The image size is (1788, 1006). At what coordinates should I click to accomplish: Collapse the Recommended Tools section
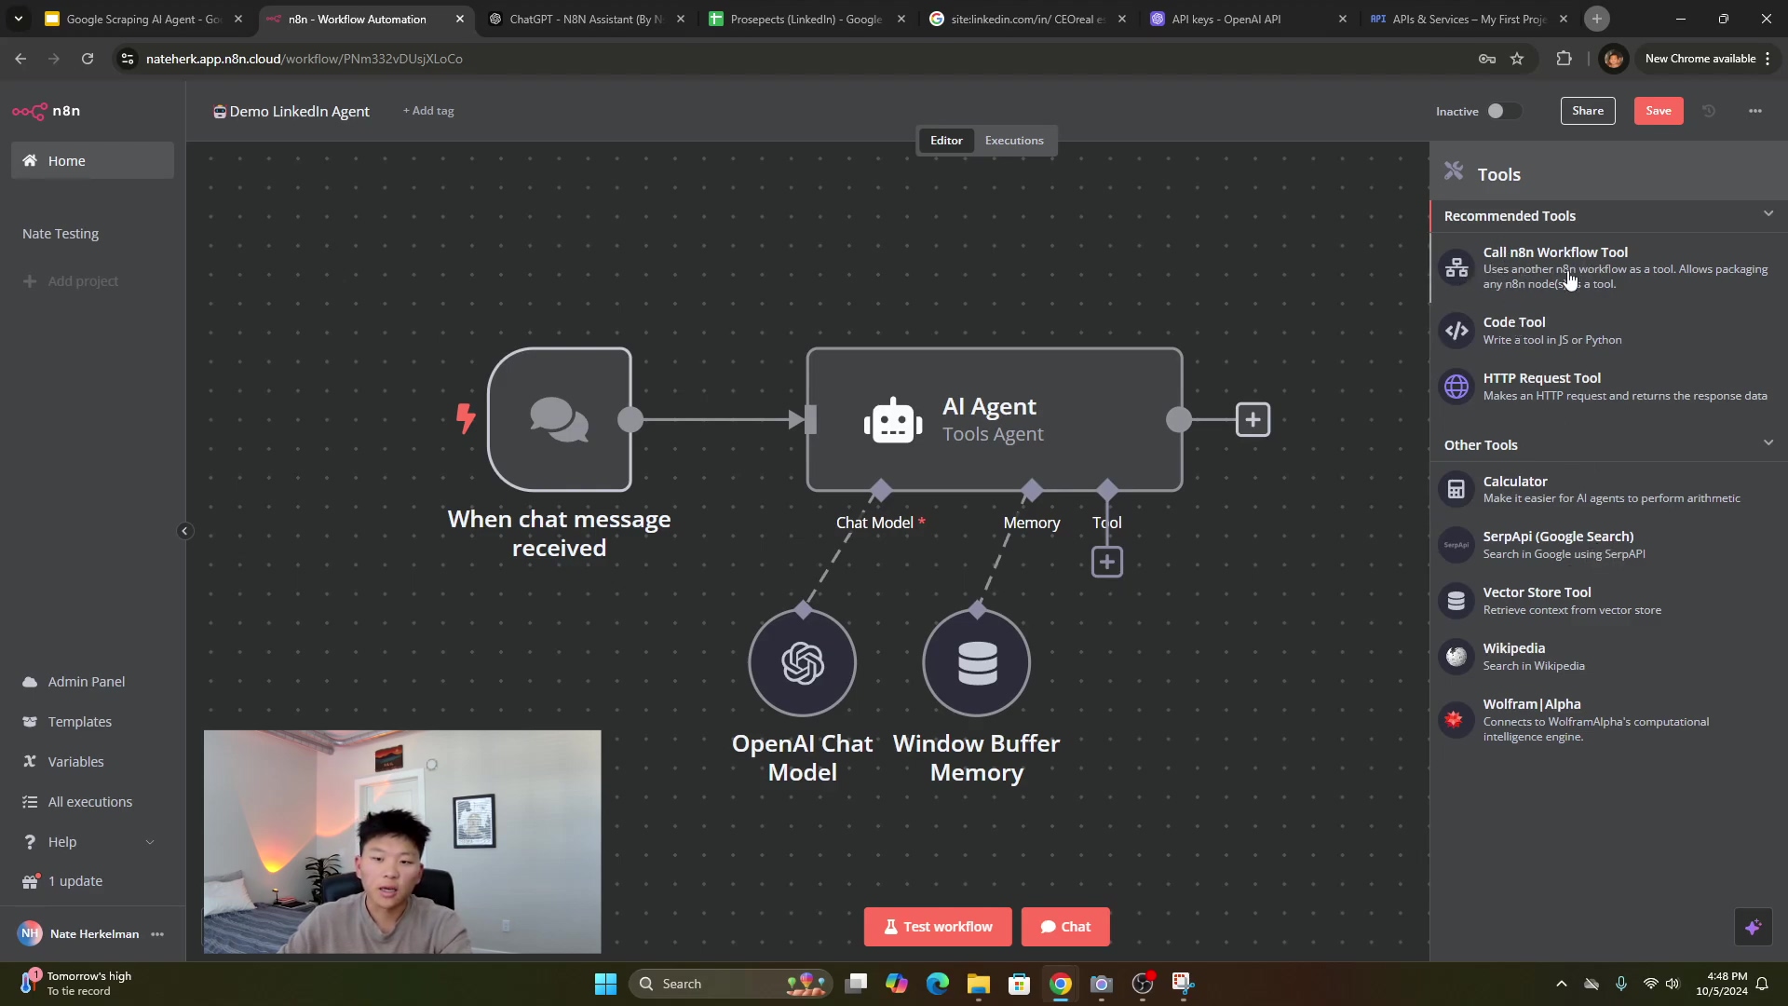pyautogui.click(x=1768, y=214)
